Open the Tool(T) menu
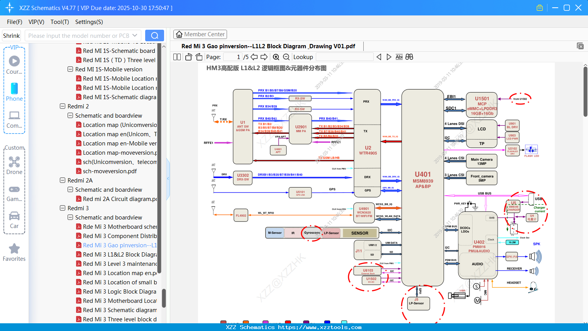Viewport: 588px width, 331px height. click(x=59, y=22)
